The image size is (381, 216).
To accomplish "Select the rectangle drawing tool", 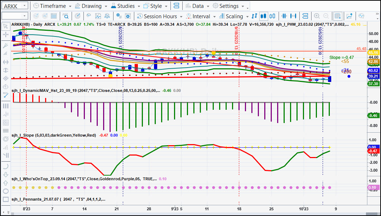I will [x=5, y=200].
